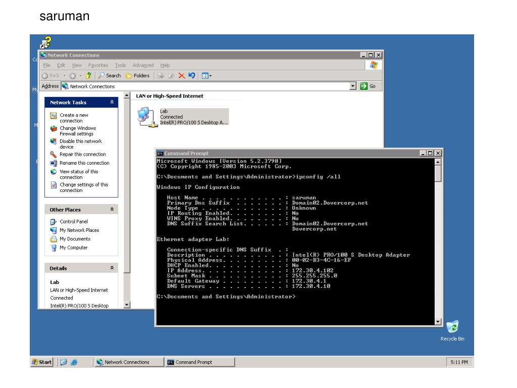Open the Favorites menu
The image size is (517, 388).
98,65
